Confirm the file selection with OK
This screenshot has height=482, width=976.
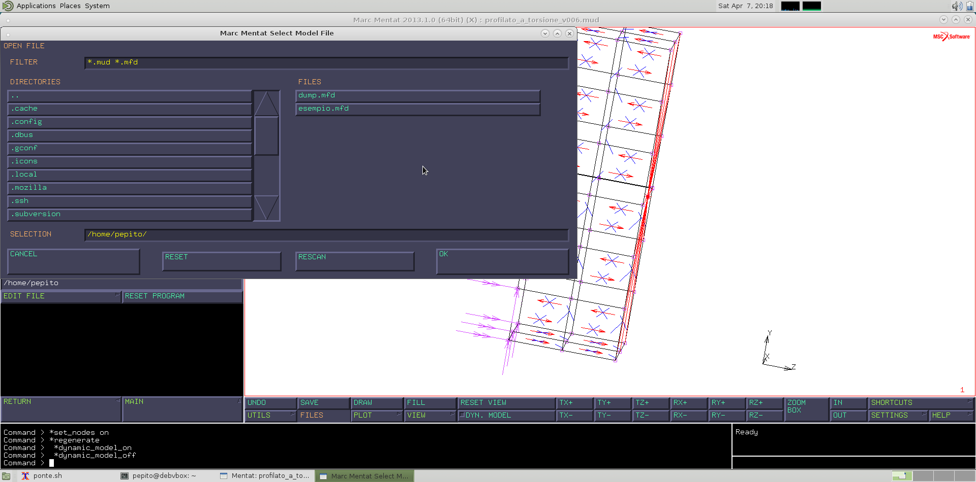[x=502, y=261]
